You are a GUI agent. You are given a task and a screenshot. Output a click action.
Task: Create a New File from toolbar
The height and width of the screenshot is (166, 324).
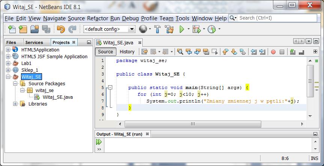[12, 29]
